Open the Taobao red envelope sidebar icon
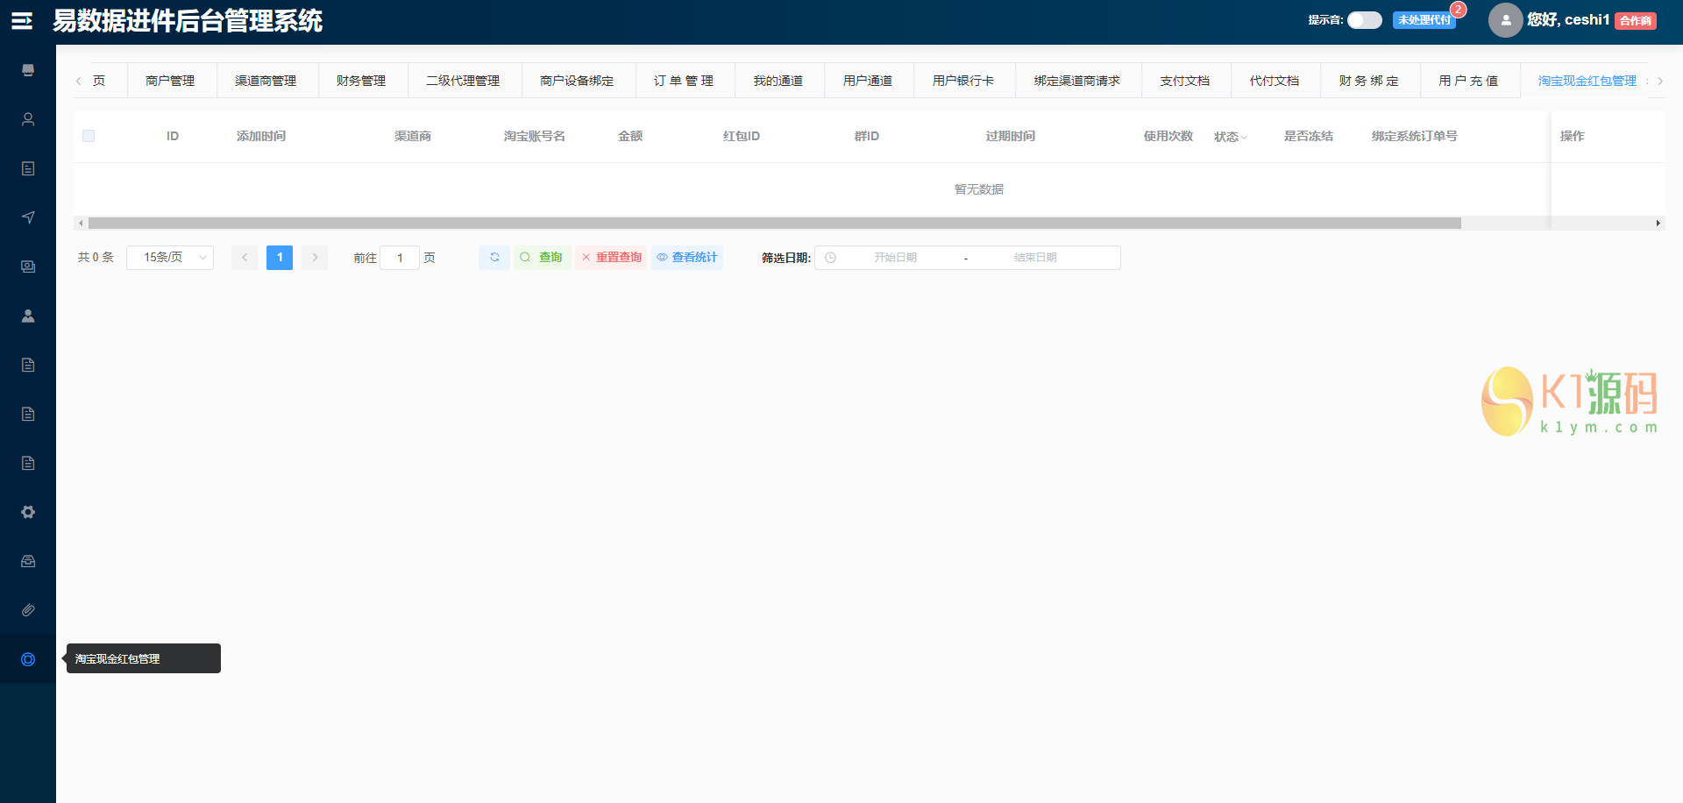The width and height of the screenshot is (1683, 803). click(28, 659)
